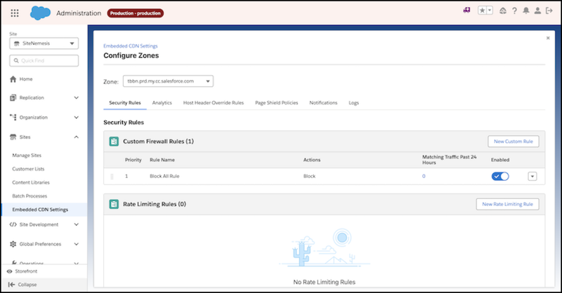Open the help question mark icon
The image size is (562, 293).
coord(514,11)
